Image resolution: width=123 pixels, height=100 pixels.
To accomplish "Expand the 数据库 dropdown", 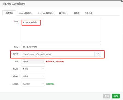I will (33, 69).
